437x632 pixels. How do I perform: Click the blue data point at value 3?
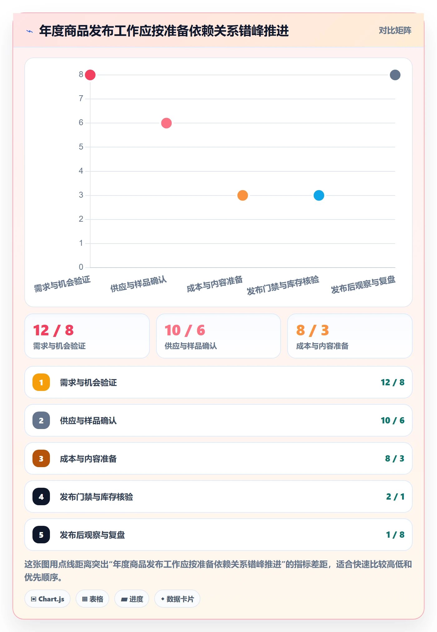[x=319, y=195]
